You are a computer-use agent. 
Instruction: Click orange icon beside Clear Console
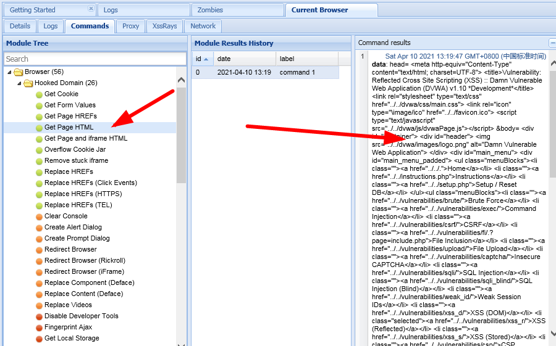pos(39,216)
